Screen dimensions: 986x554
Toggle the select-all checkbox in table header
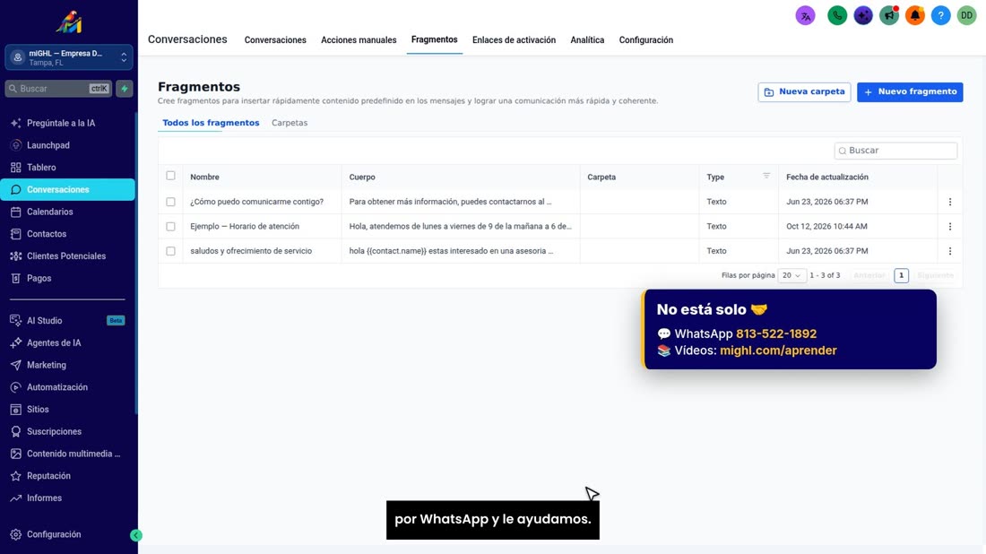pos(170,176)
